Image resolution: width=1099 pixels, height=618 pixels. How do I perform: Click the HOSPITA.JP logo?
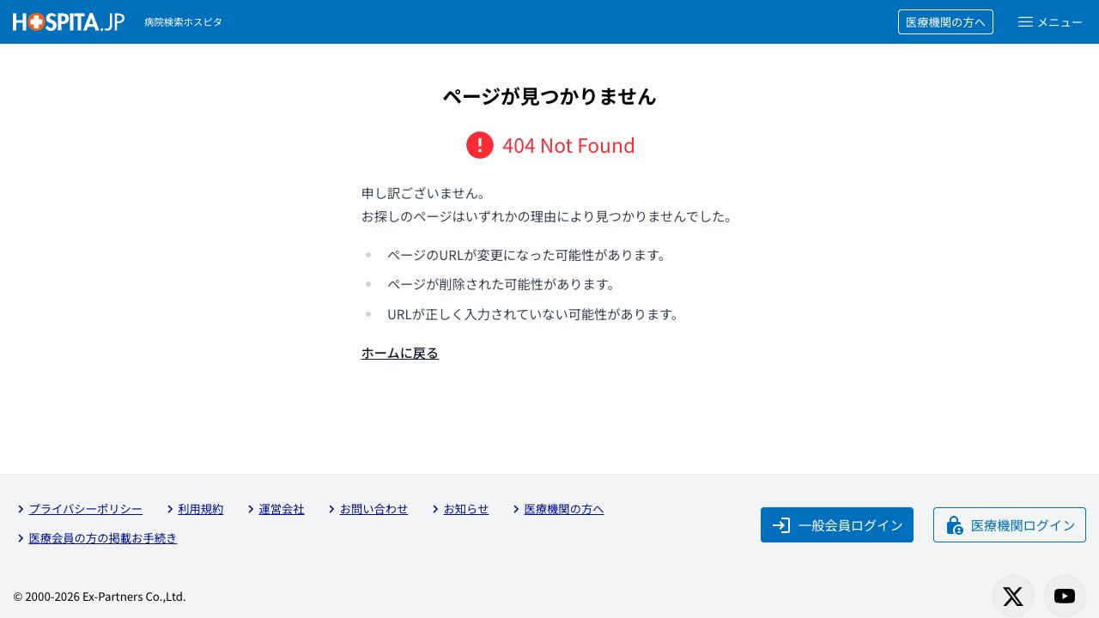(x=69, y=22)
